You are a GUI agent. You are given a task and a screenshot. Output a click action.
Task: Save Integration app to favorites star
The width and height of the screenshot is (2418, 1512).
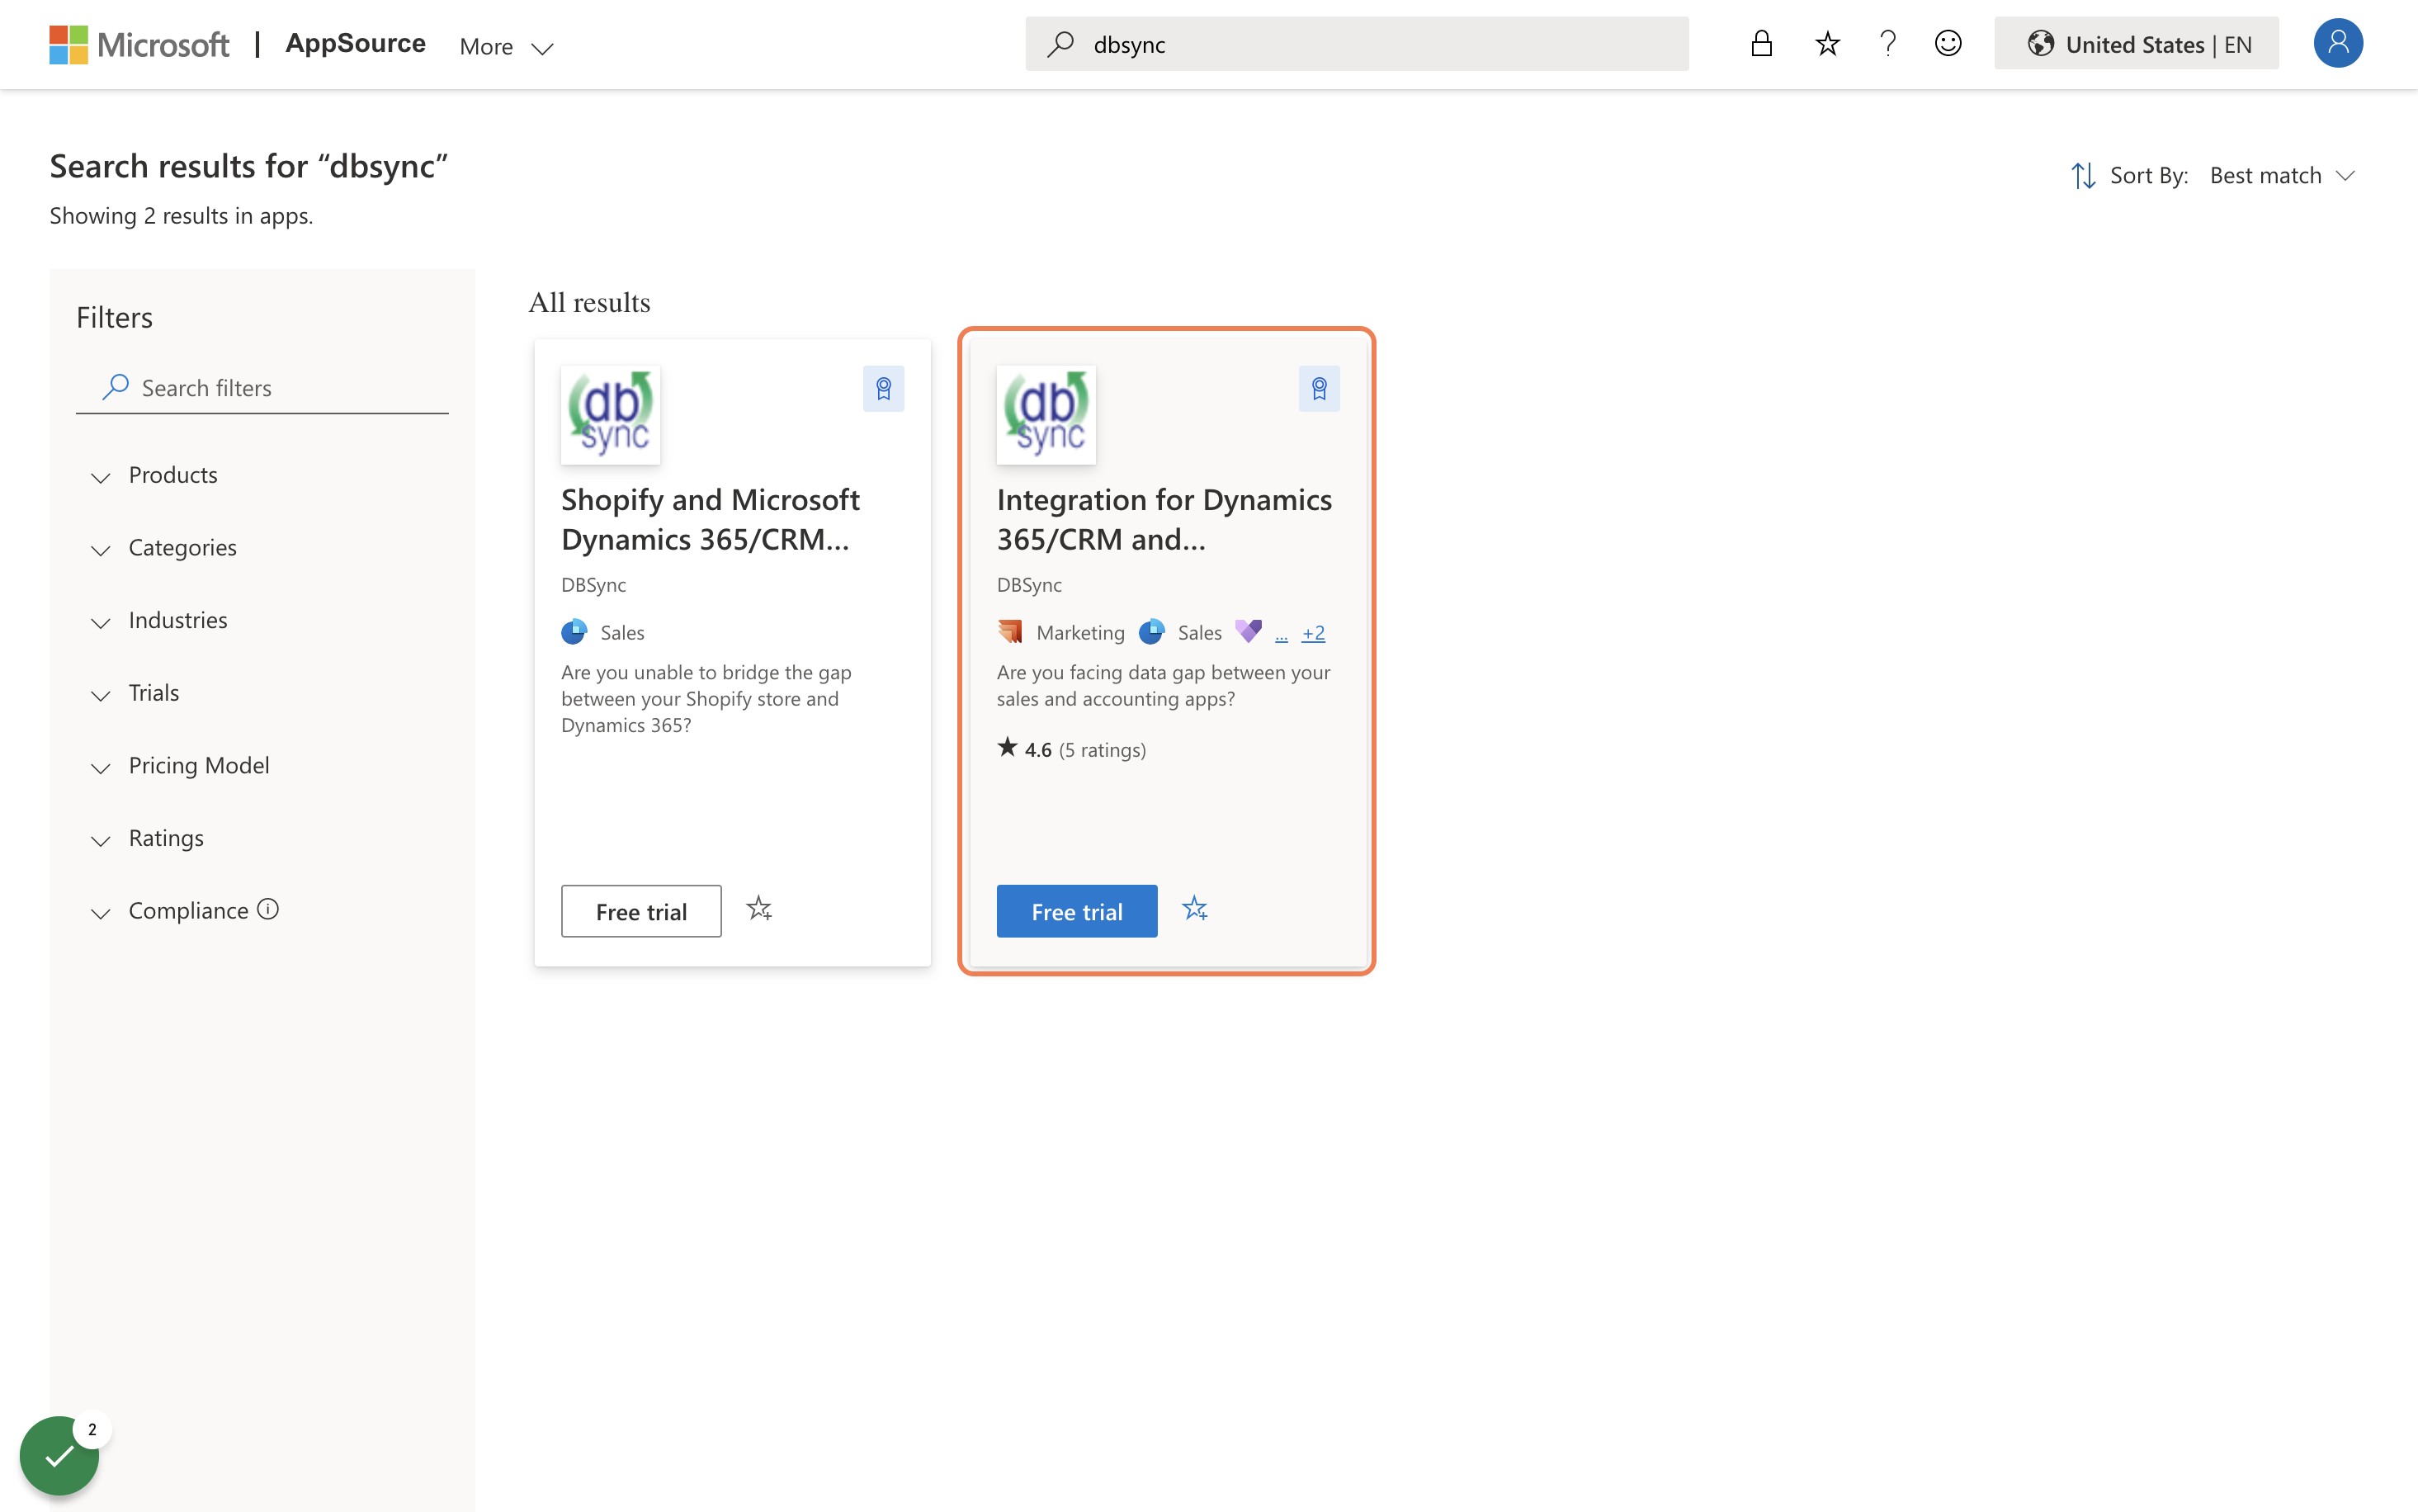pos(1196,909)
